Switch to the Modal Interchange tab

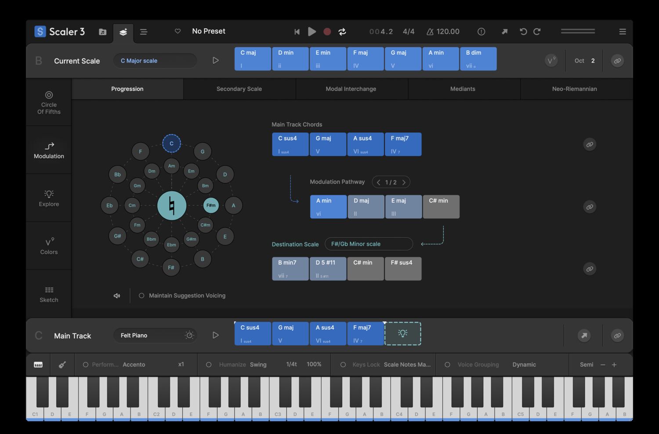click(351, 89)
